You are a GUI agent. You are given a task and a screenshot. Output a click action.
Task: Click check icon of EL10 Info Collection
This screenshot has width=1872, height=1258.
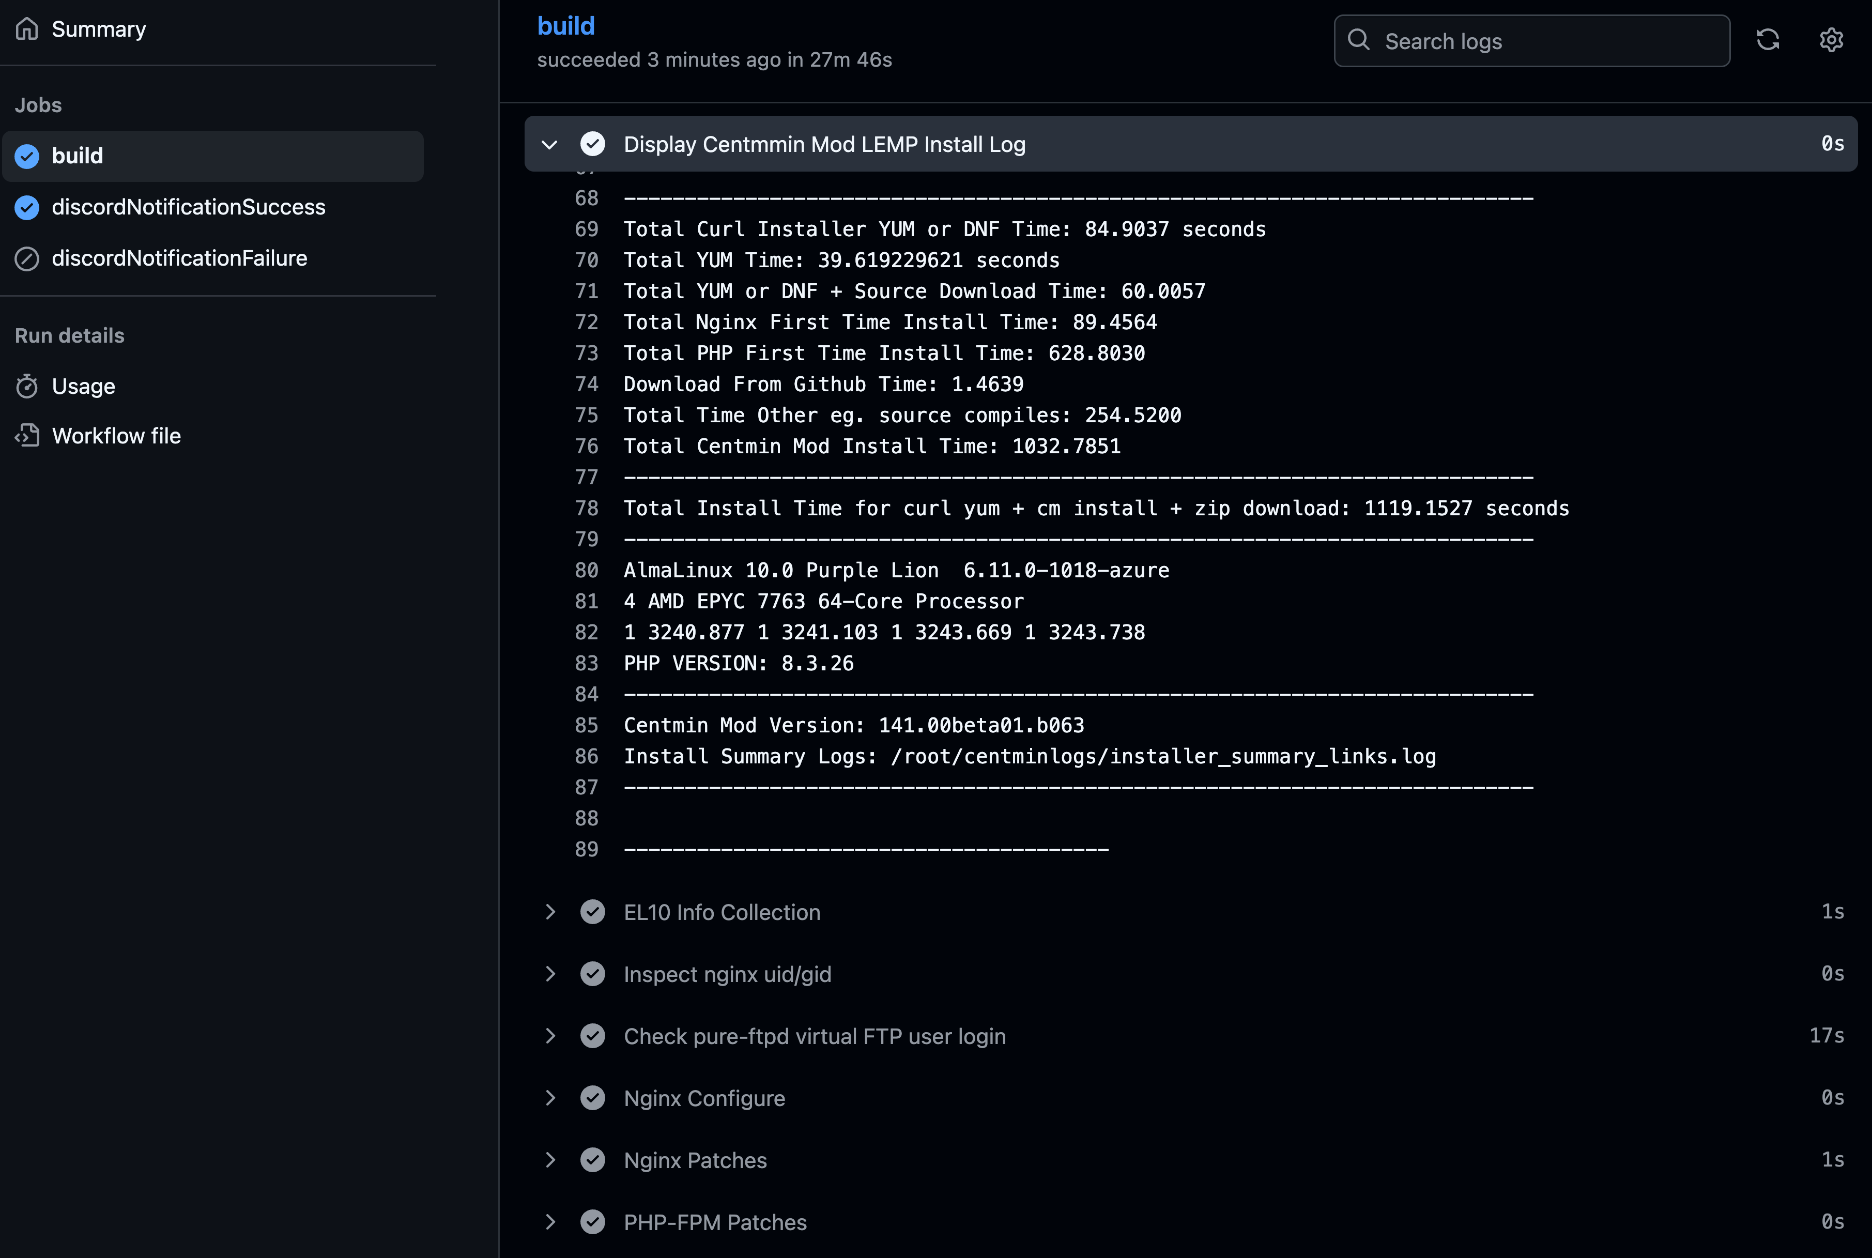point(593,911)
